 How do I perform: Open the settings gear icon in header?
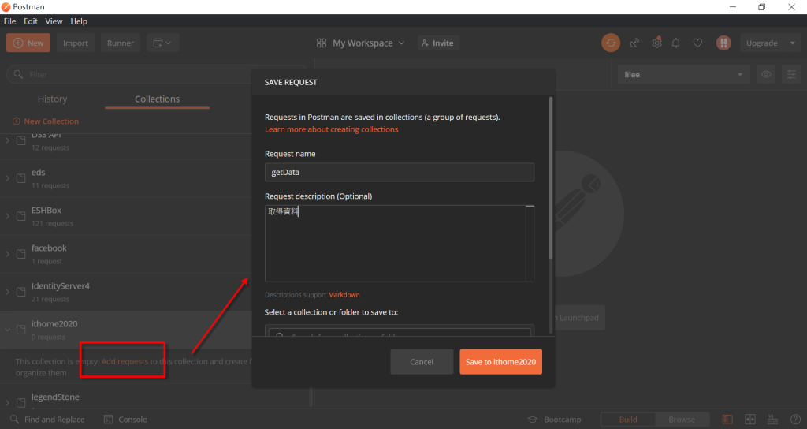click(x=656, y=43)
